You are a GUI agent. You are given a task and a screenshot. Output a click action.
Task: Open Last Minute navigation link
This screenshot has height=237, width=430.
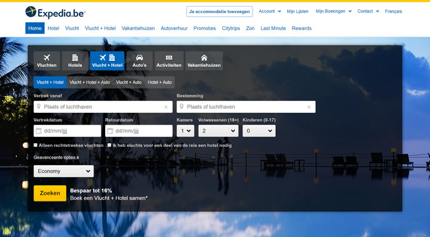click(x=273, y=28)
